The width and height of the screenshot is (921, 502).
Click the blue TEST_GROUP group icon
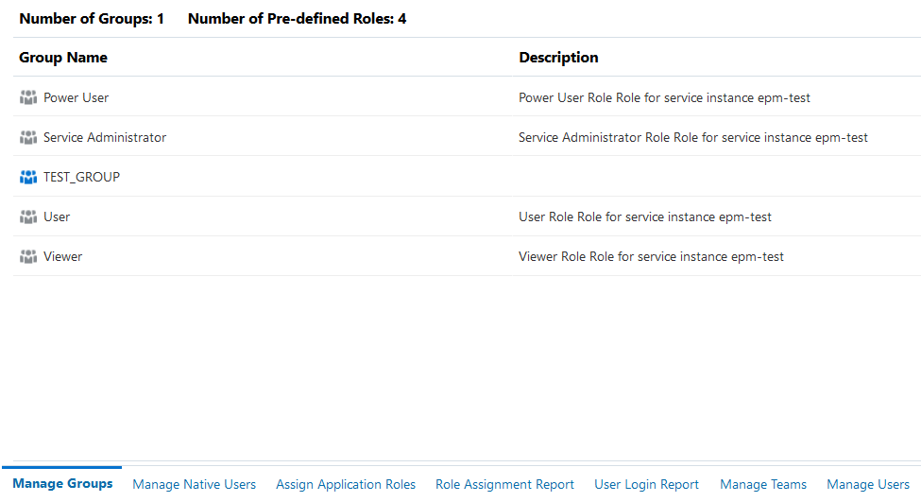[28, 177]
